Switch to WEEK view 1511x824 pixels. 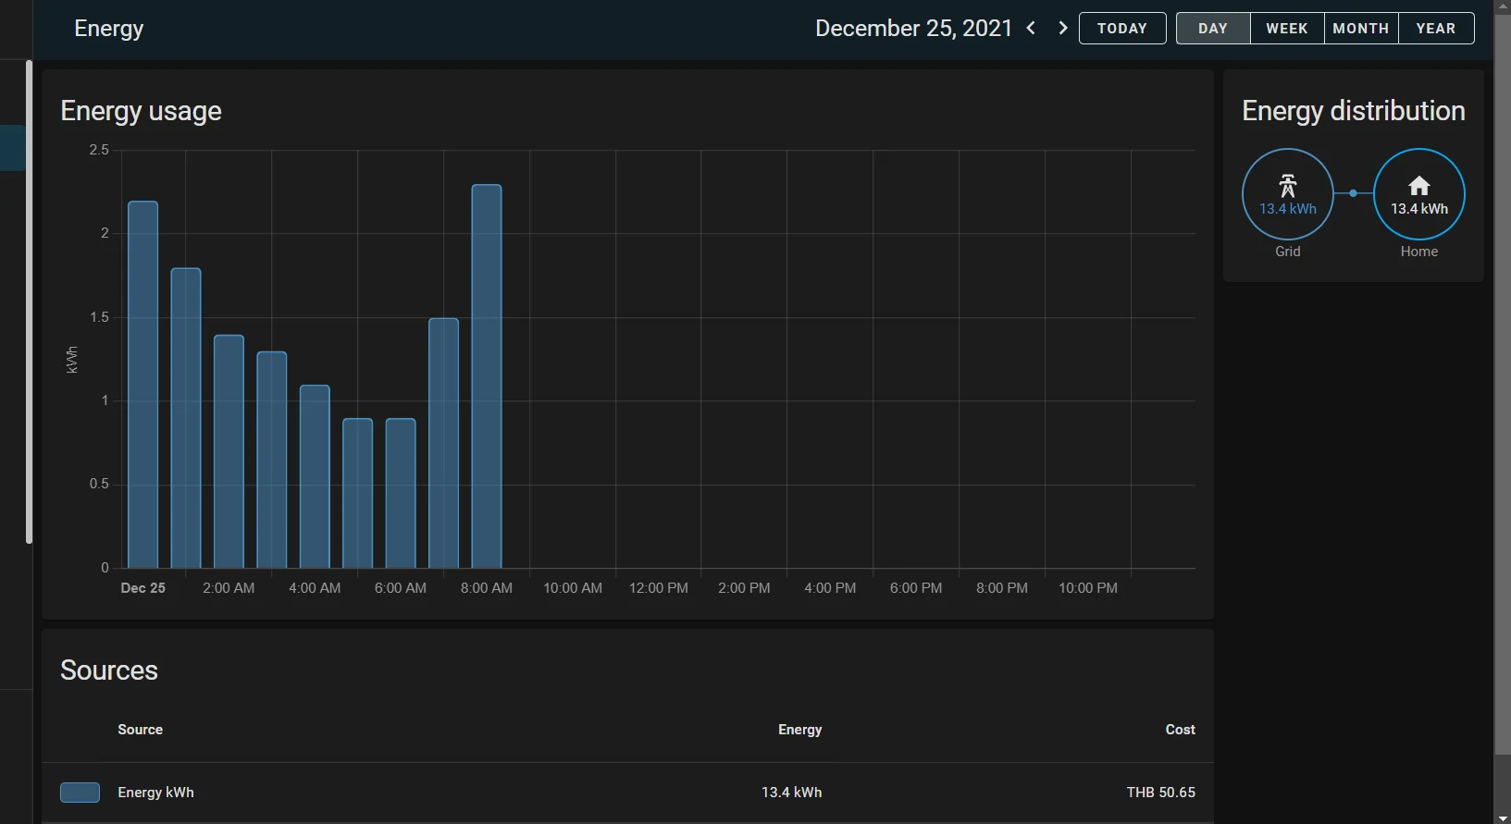pos(1287,29)
